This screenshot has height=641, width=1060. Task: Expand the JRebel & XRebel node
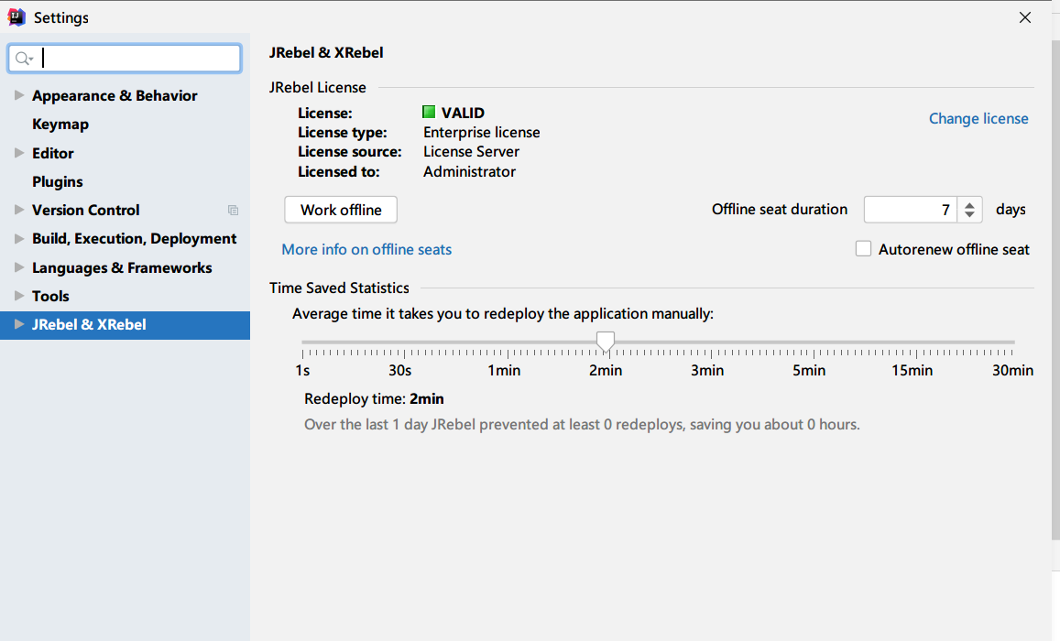click(19, 324)
